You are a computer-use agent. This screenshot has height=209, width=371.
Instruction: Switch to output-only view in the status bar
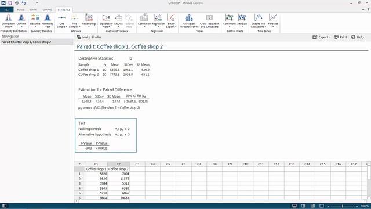click(294, 206)
